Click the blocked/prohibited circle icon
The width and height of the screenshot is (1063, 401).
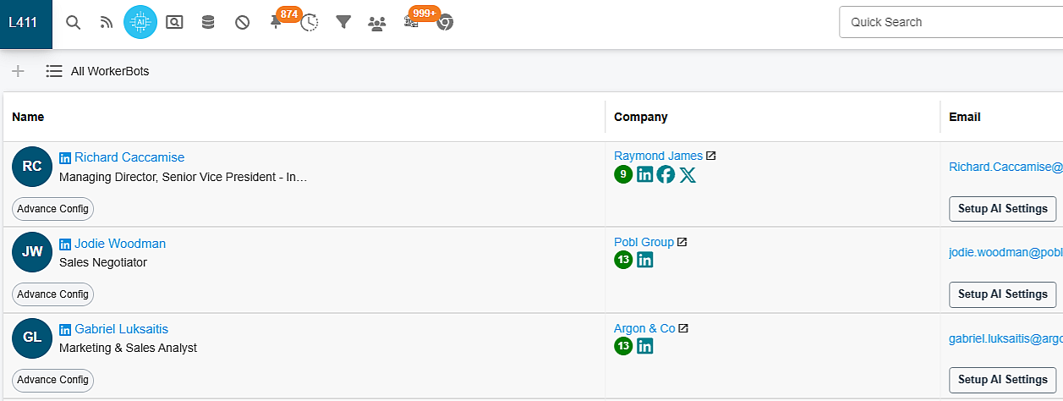(242, 23)
